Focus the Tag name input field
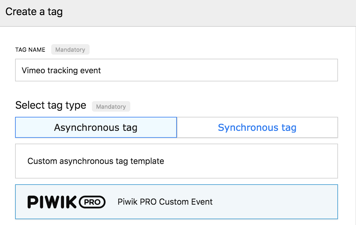This screenshot has width=356, height=225. (177, 70)
